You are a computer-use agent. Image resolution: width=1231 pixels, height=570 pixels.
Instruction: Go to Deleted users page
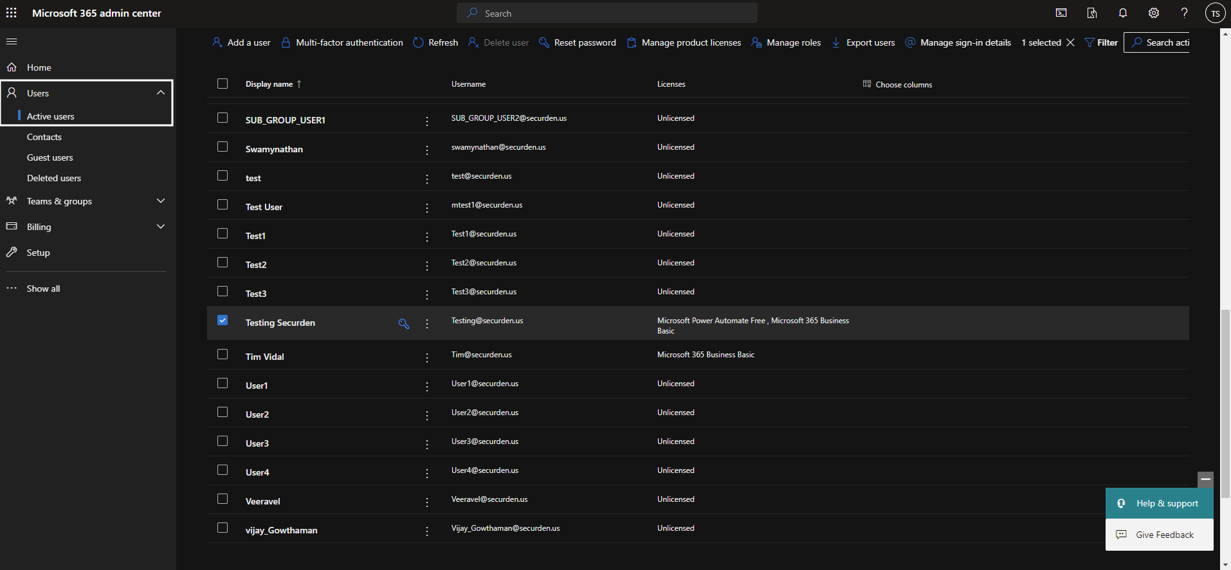54,178
